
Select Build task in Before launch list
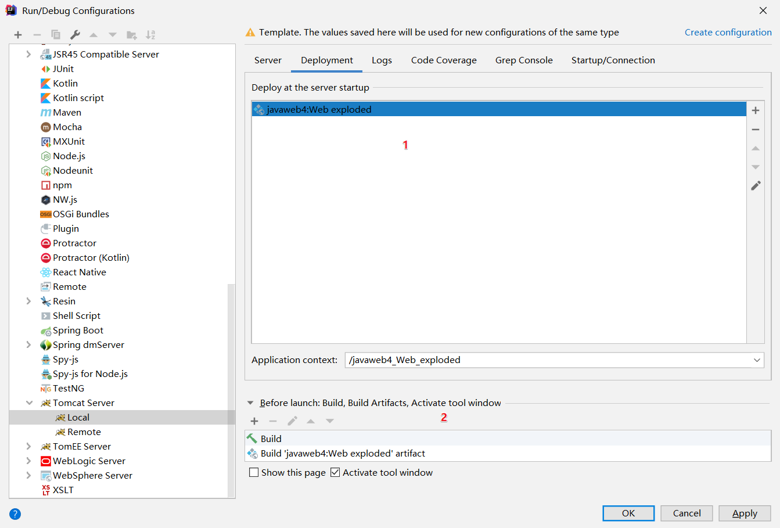tap(508, 439)
